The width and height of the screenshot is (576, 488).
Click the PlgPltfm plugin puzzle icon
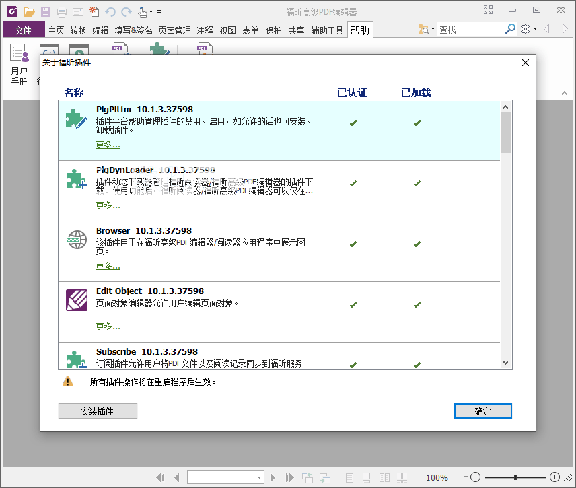click(x=76, y=119)
